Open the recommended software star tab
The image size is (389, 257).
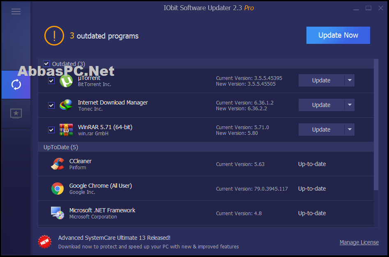click(x=16, y=114)
